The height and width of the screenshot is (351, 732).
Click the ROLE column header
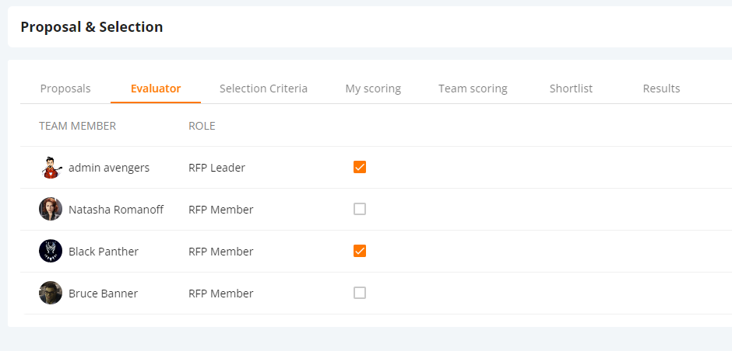tap(202, 126)
